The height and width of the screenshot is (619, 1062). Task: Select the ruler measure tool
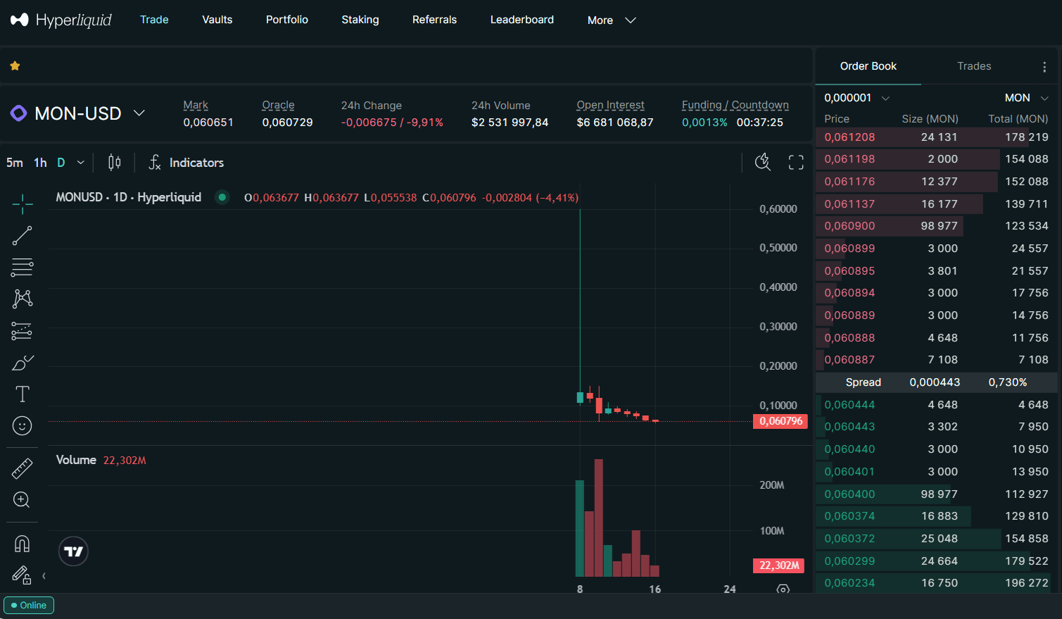(23, 468)
